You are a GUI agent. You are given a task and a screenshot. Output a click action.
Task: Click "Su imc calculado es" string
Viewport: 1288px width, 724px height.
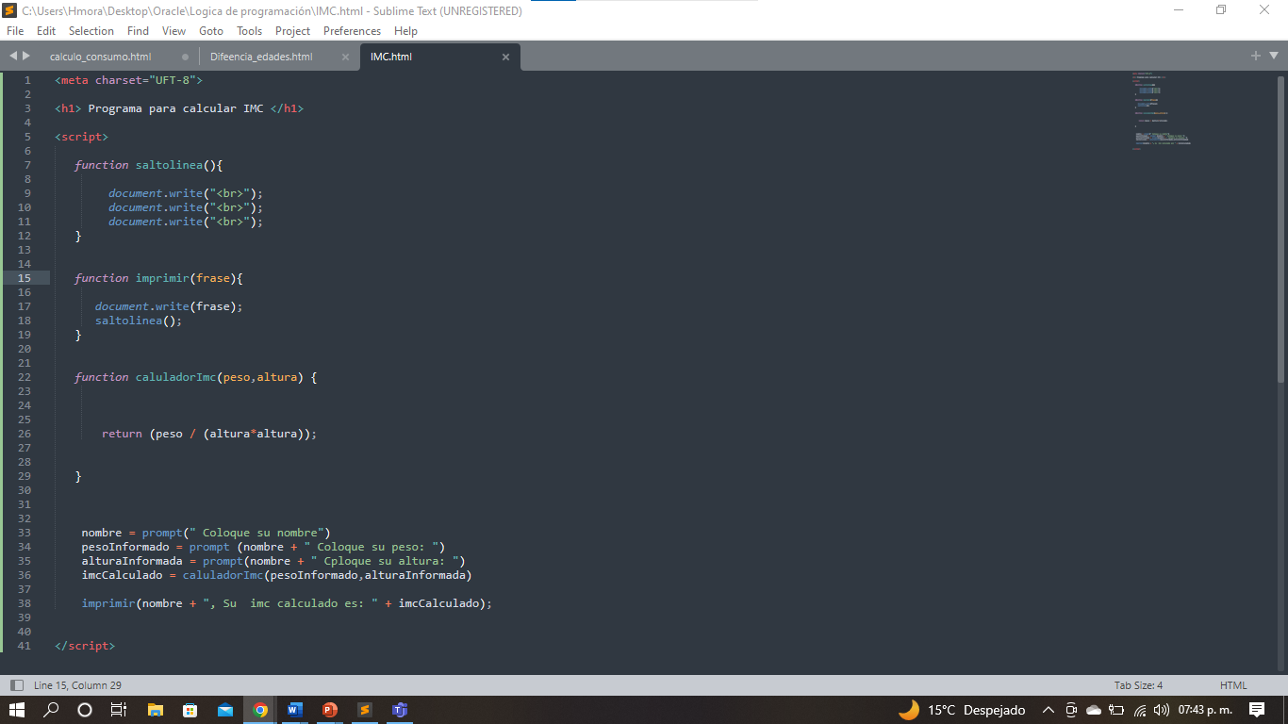tap(290, 603)
